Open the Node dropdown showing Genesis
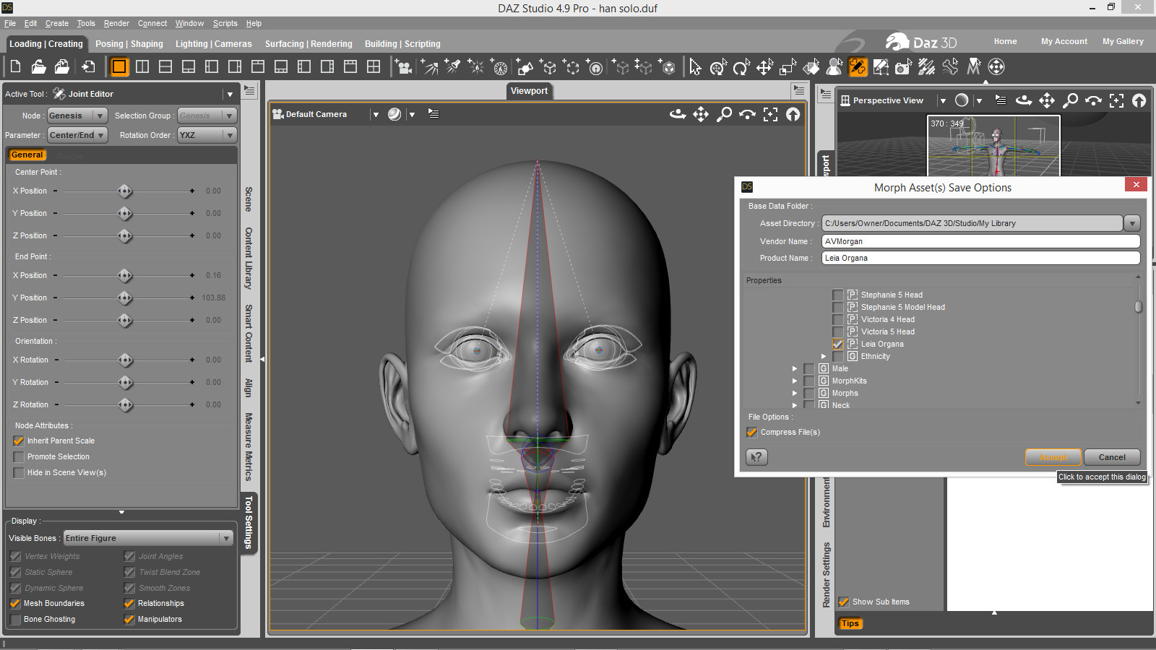Viewport: 1156px width, 650px height. click(77, 116)
